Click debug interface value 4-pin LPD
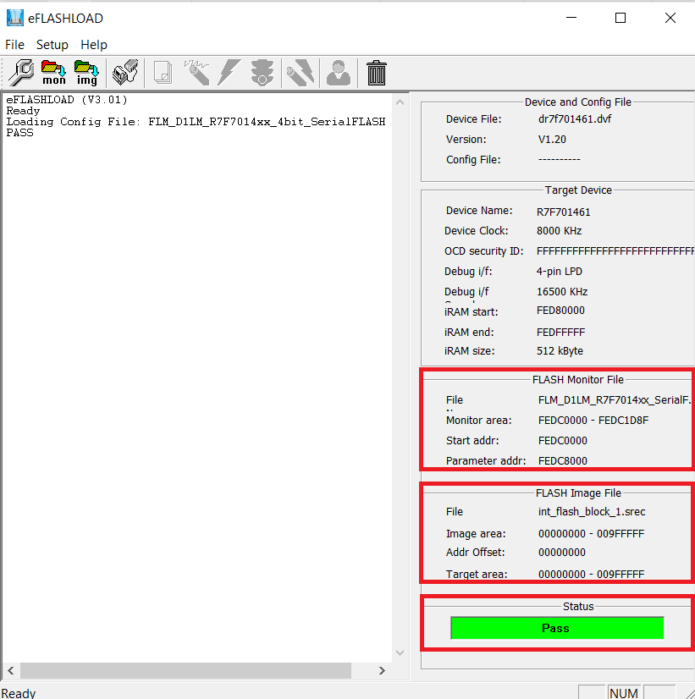 (x=560, y=272)
